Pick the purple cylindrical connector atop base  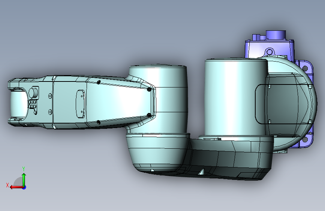tap(276, 35)
